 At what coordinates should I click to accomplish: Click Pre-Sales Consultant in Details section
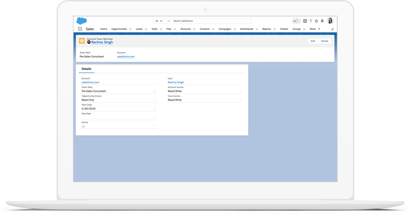94,91
